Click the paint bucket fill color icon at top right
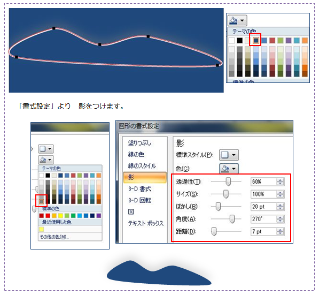This screenshot has height=295, width=319. click(x=234, y=20)
